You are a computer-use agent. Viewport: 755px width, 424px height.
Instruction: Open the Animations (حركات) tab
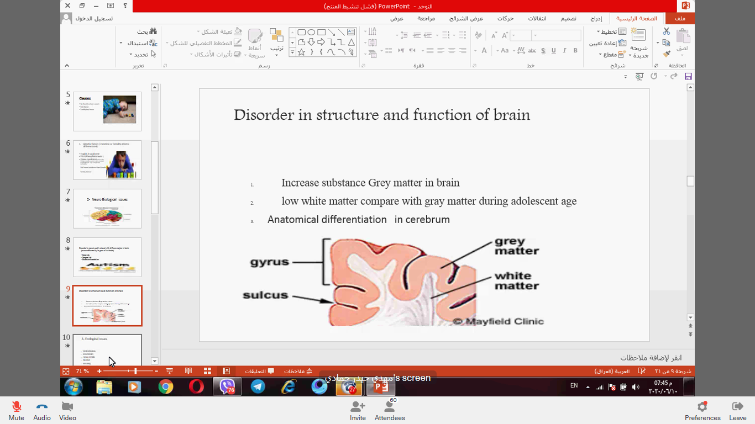pos(506,18)
